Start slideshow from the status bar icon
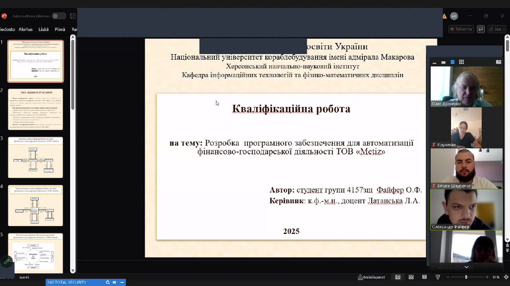Image resolution: width=510 pixels, height=286 pixels. tap(437, 277)
